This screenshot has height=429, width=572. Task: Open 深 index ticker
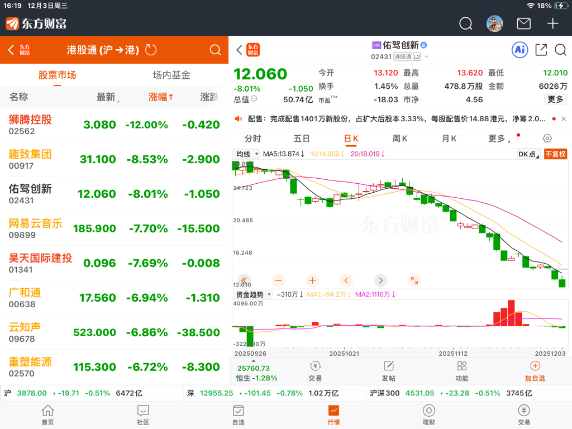274,393
